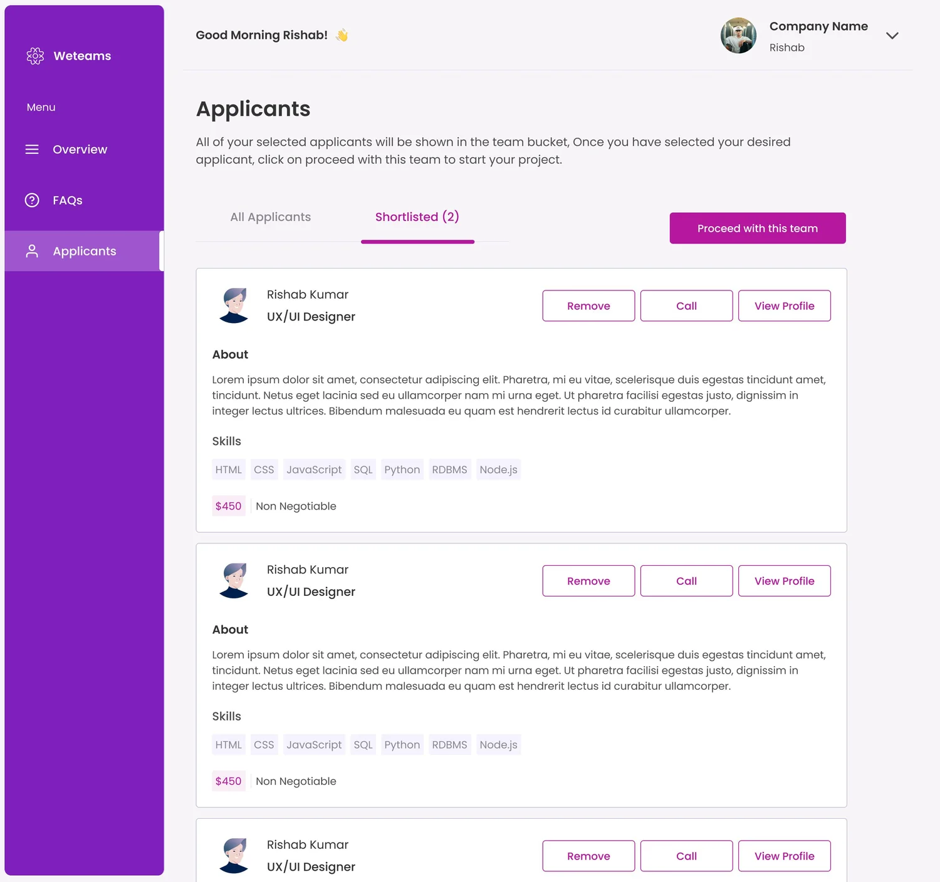Click Proceed with this team
Screen dimensions: 940x882
pyautogui.click(x=758, y=228)
